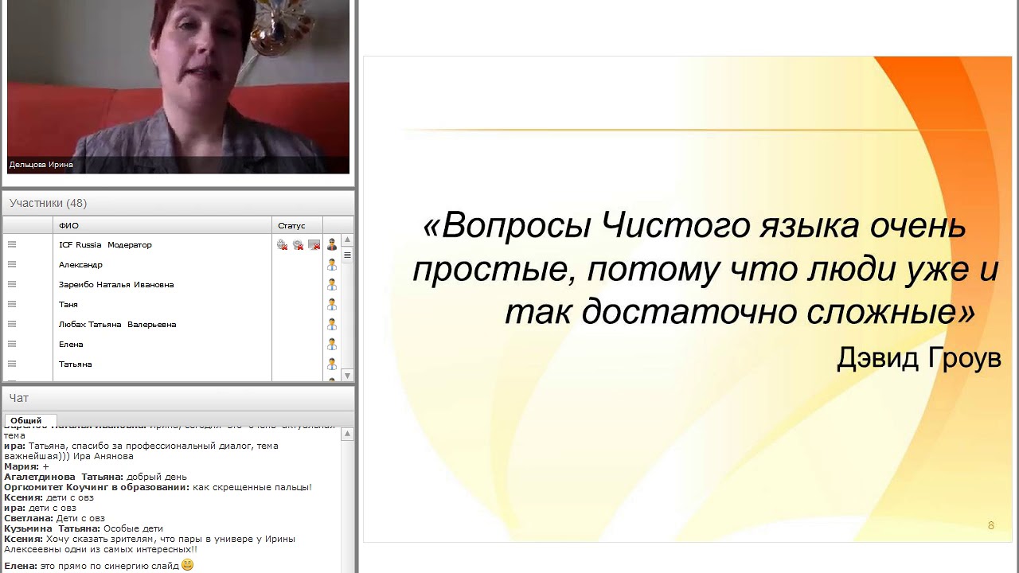Click Агалетдинова Татьяна's 'добрый день' message

pos(96,477)
